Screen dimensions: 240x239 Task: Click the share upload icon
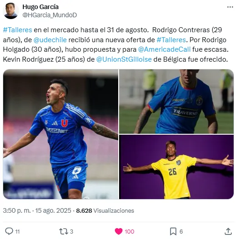[228, 231]
